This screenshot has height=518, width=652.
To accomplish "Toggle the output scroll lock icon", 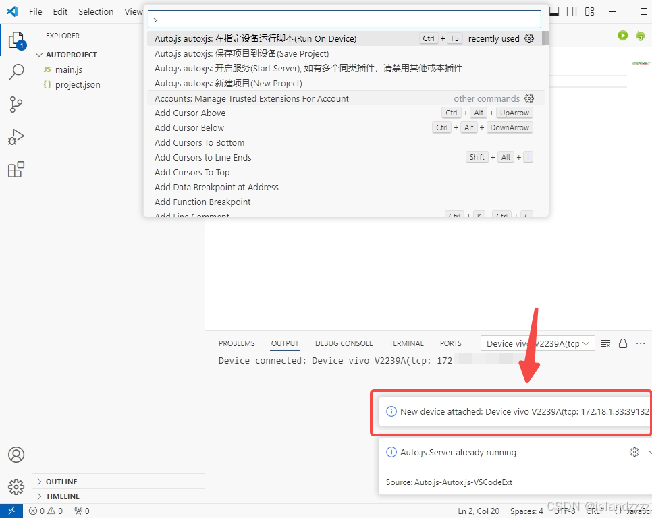I will [623, 343].
